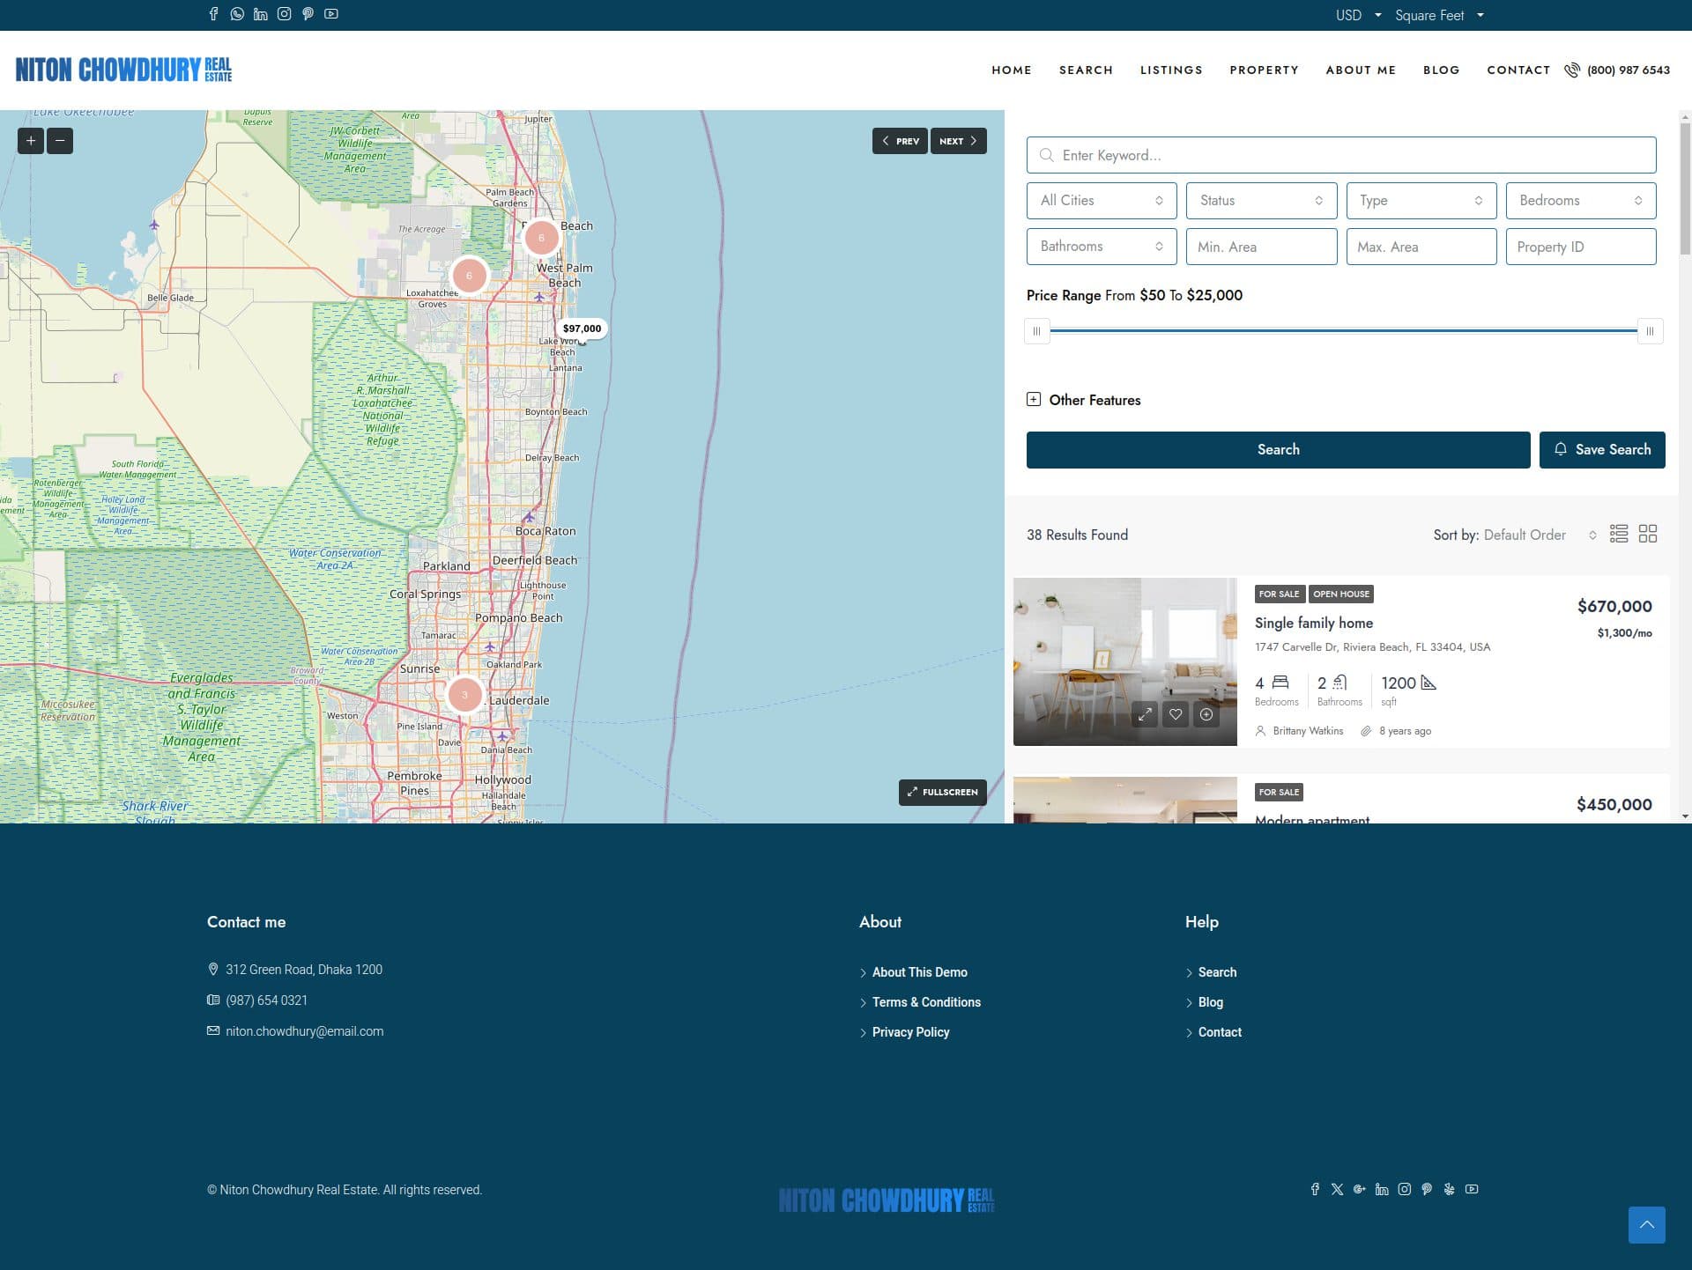This screenshot has width=1692, height=1270.
Task: Open the All Cities dropdown
Action: coord(1101,200)
